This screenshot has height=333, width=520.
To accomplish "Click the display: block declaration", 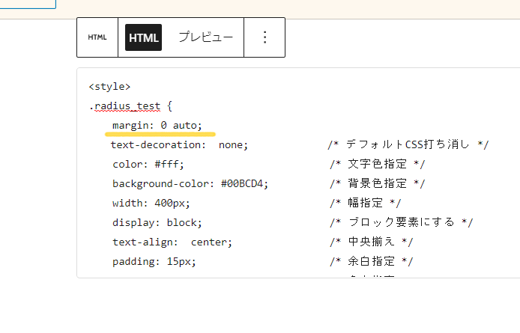I will 157,222.
